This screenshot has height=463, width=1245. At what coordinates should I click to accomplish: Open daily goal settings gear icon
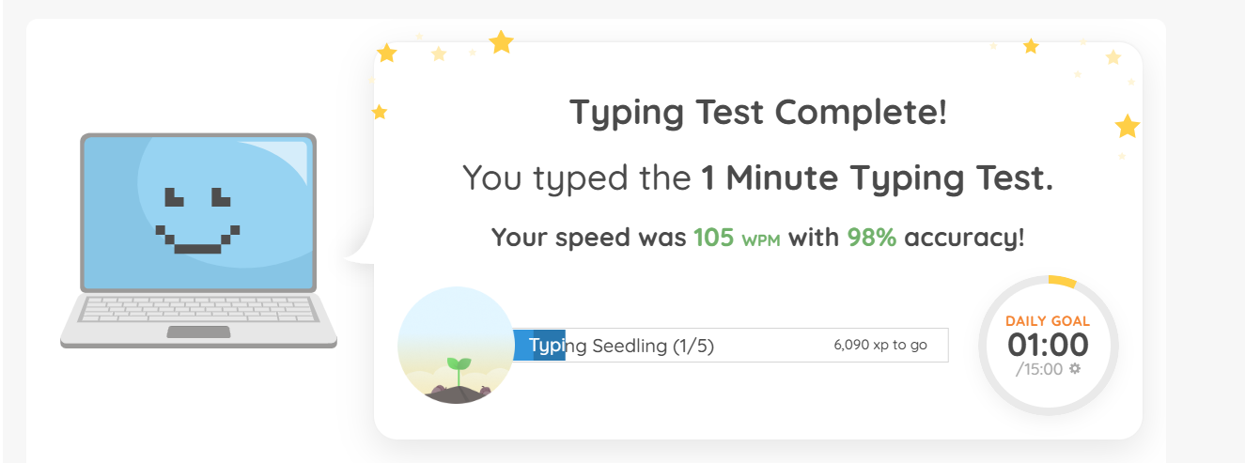click(x=1075, y=369)
